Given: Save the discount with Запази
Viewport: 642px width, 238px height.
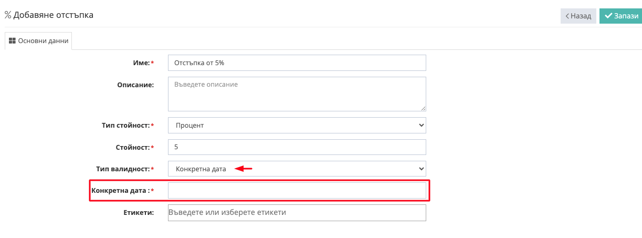Looking at the screenshot, I should tap(621, 16).
